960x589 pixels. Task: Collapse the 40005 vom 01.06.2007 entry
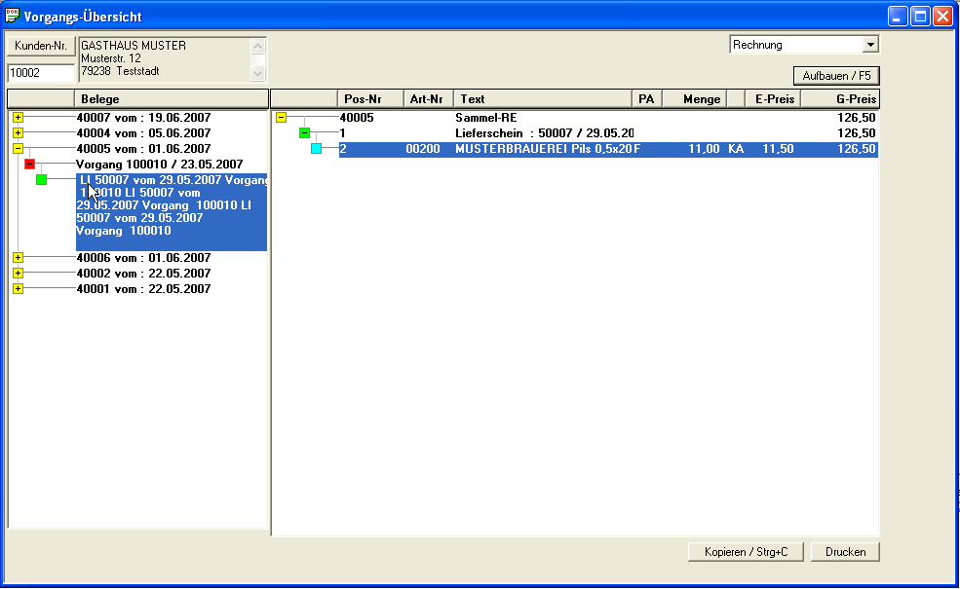18,149
